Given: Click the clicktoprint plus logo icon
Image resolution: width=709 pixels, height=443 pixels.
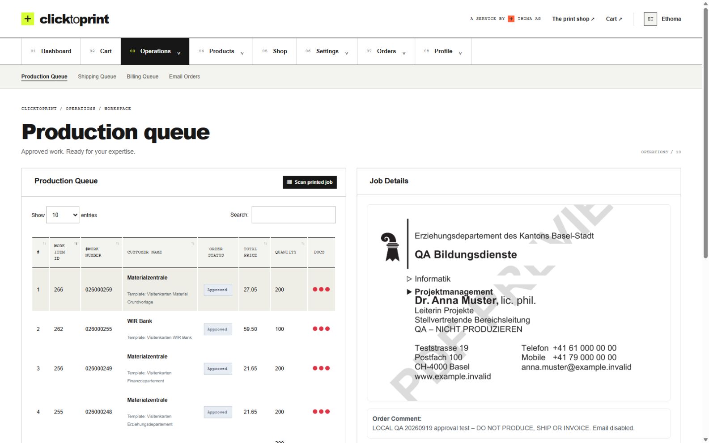Looking at the screenshot, I should point(28,19).
